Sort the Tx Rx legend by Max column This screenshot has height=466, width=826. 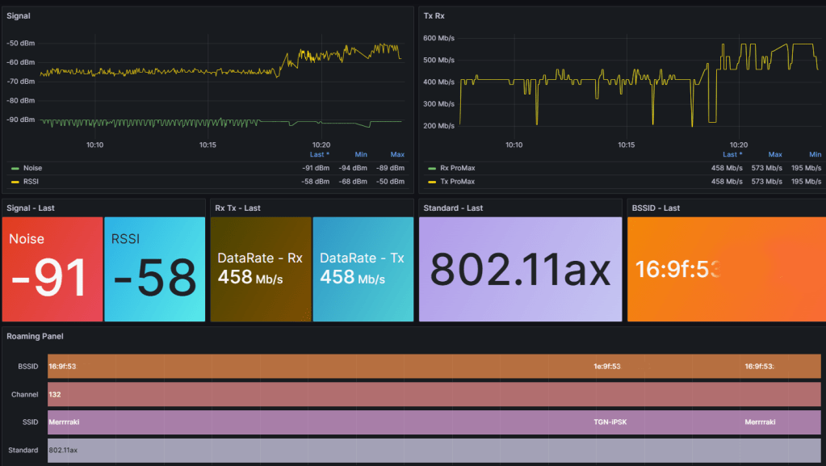[x=775, y=154]
